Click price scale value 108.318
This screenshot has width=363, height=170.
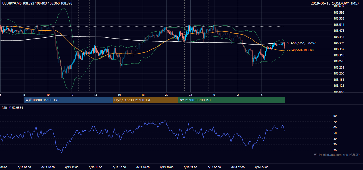tap(339, 55)
